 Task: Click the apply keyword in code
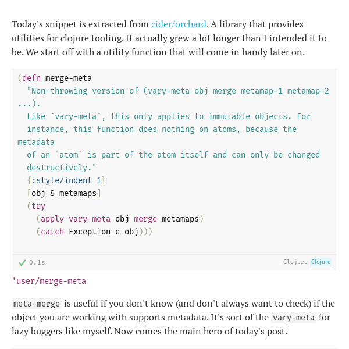point(52,219)
